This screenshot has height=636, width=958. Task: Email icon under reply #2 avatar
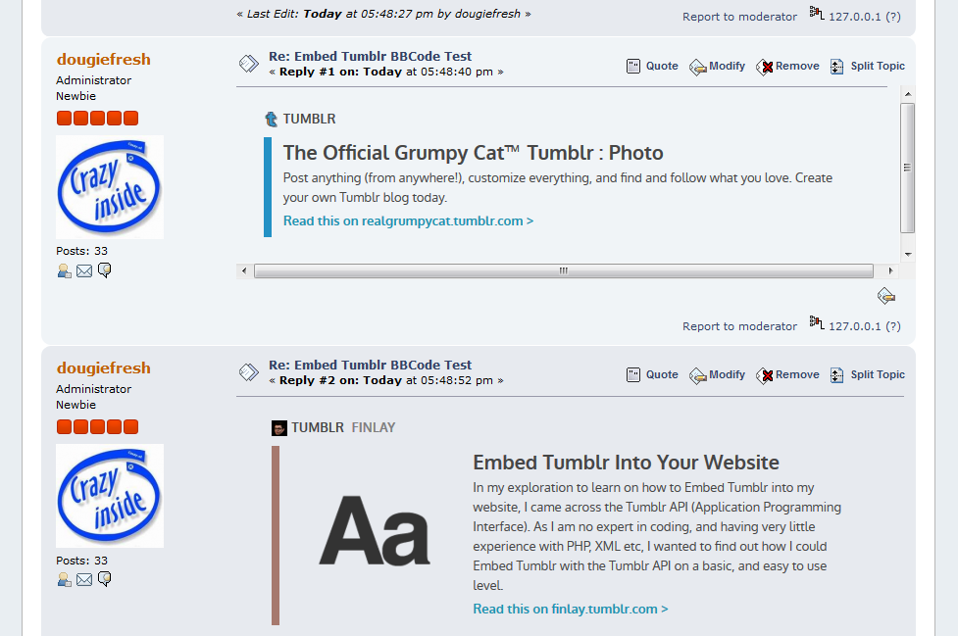84,580
